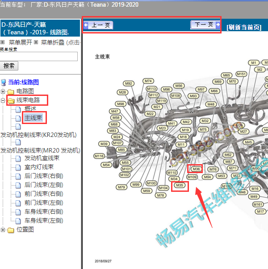Click the M39 connector label

pyautogui.click(x=104, y=144)
